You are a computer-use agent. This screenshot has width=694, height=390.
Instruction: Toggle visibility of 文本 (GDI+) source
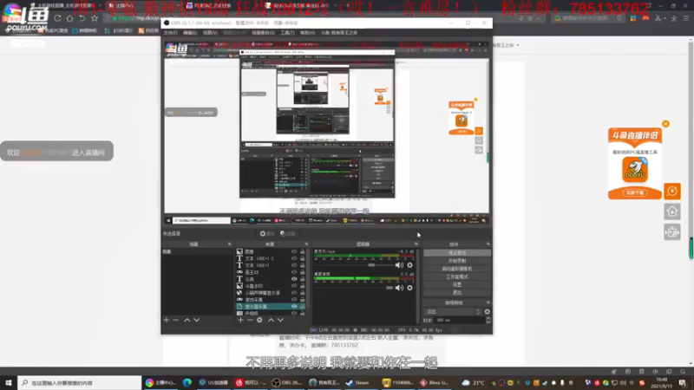click(294, 265)
